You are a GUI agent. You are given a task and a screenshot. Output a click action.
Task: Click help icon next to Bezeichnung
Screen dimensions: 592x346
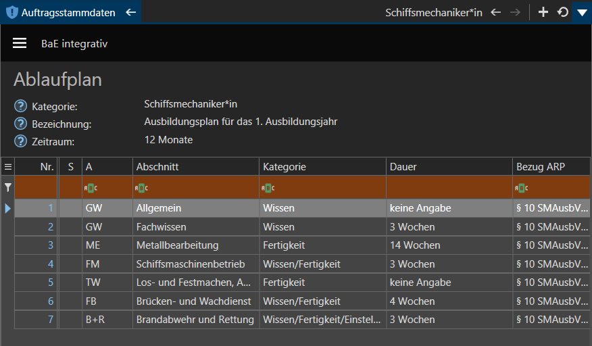(20, 124)
